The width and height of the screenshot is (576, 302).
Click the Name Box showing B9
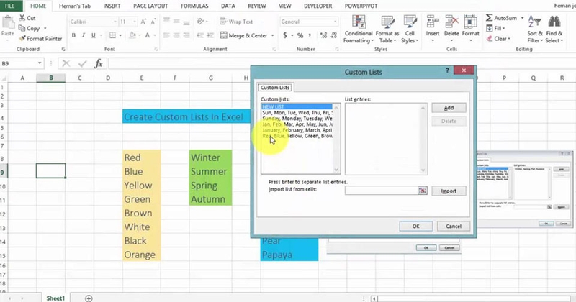coord(18,63)
